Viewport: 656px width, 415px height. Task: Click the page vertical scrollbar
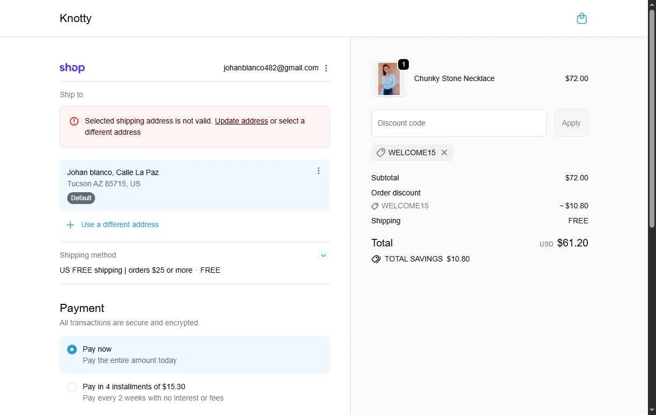pos(652,118)
